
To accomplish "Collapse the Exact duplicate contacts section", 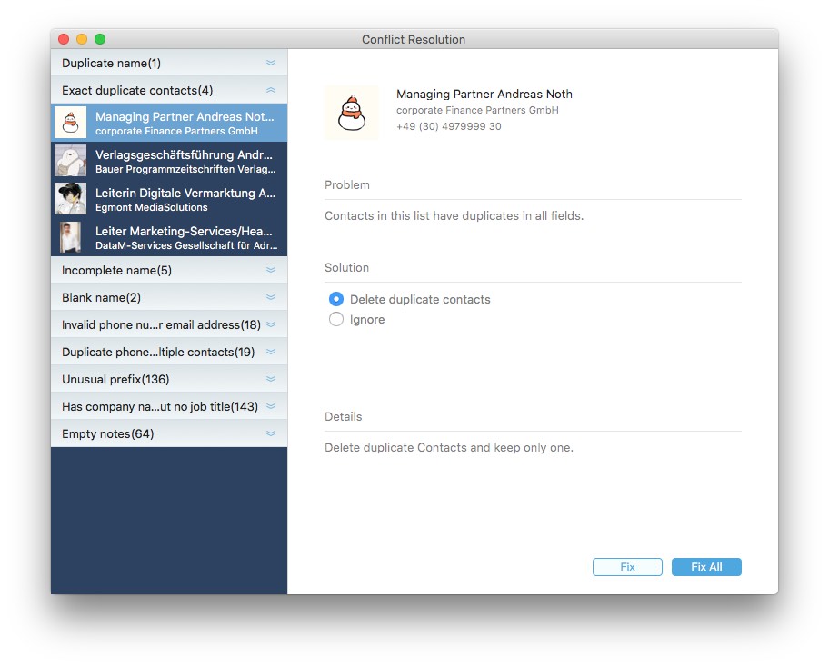I will (270, 90).
